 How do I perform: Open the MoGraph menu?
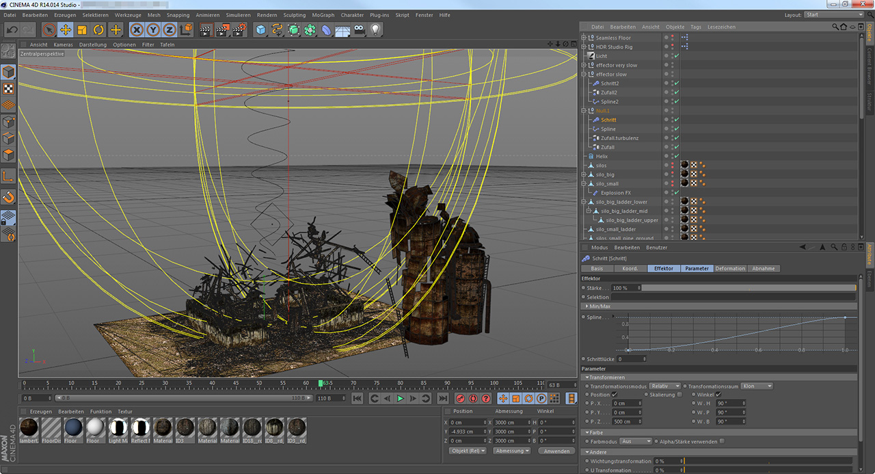(323, 15)
